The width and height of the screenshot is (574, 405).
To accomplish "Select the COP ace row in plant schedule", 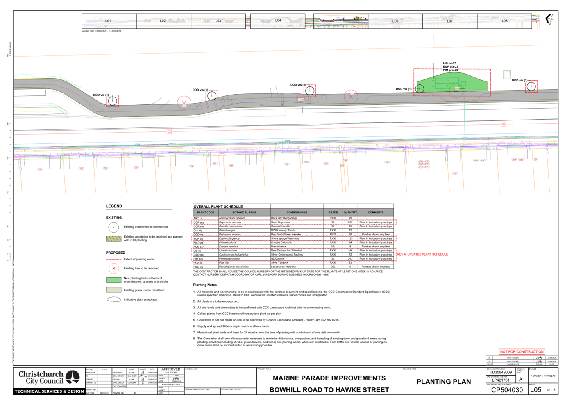I will point(293,222).
